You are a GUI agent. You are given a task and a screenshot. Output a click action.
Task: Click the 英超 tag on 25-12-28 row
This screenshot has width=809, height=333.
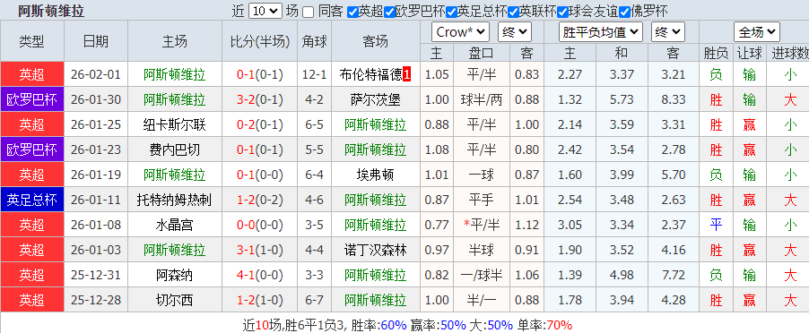(32, 300)
